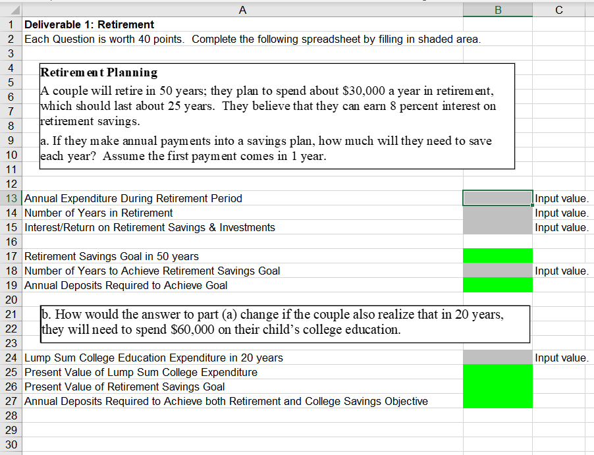Screen dimensions: 594x455
Task: Click the Lump Sum College Expenditure input cell
Action: 497,357
